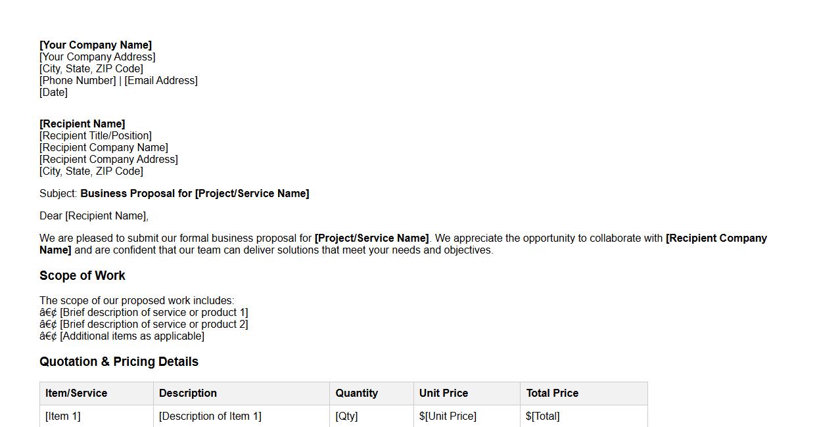Click the [Recipient Company Address] line
The height and width of the screenshot is (427, 840).
pos(108,160)
